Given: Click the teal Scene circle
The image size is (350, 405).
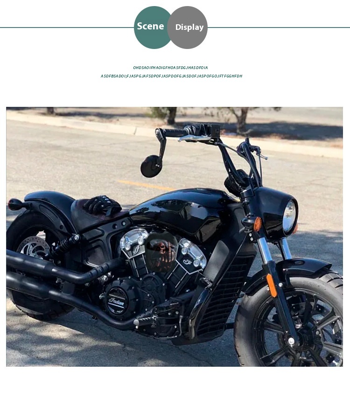Looking at the screenshot, I should pyautogui.click(x=152, y=28).
